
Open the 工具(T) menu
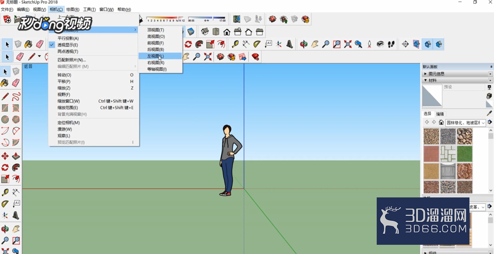tap(89, 10)
